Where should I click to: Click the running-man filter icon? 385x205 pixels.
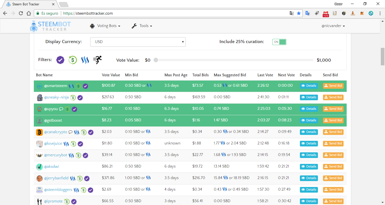coord(97,60)
